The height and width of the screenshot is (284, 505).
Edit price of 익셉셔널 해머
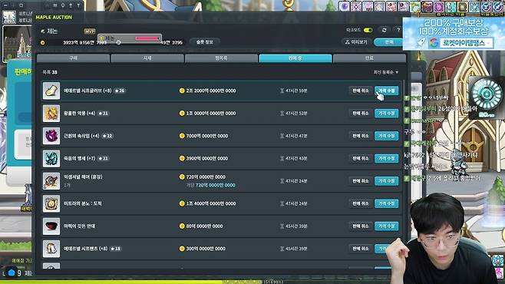point(387,180)
